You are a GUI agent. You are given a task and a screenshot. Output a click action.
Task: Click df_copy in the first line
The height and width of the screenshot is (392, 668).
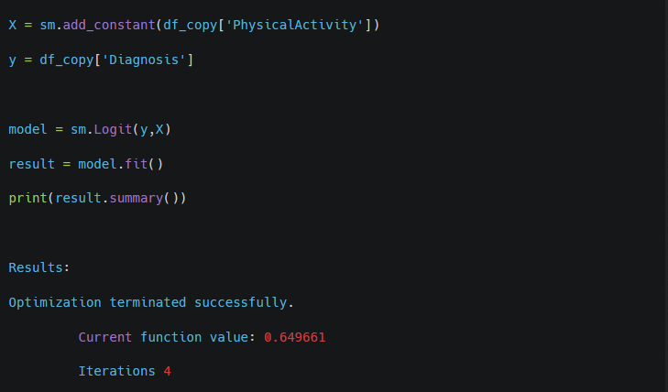pos(191,25)
